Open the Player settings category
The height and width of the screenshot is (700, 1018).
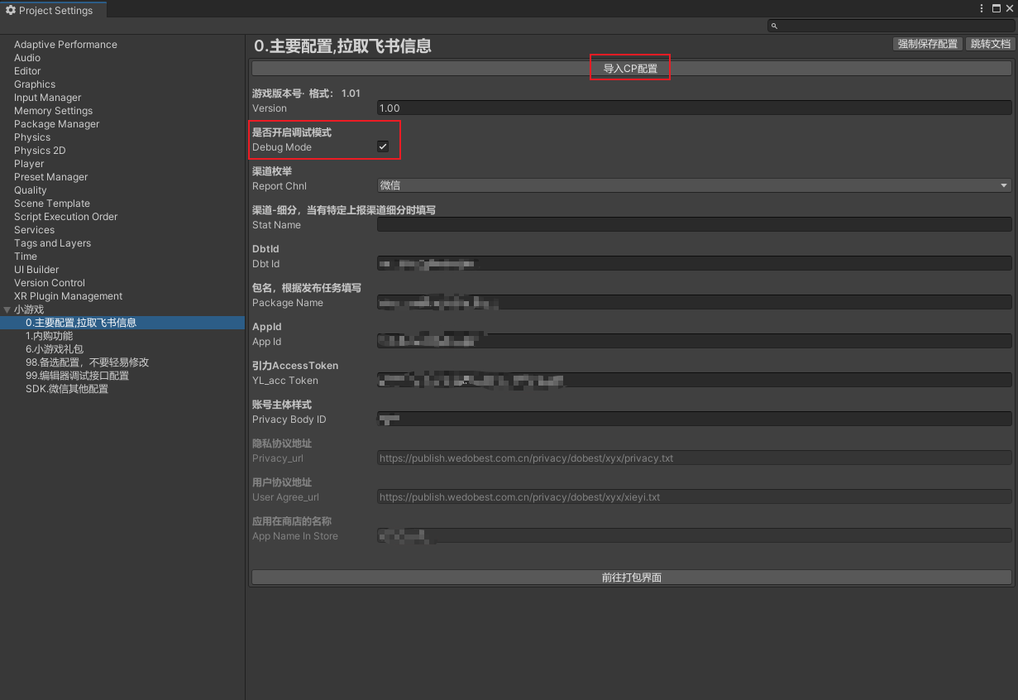pos(29,164)
